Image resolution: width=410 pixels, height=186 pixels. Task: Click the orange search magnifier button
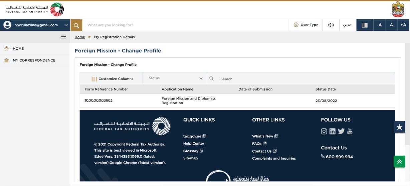click(x=76, y=25)
